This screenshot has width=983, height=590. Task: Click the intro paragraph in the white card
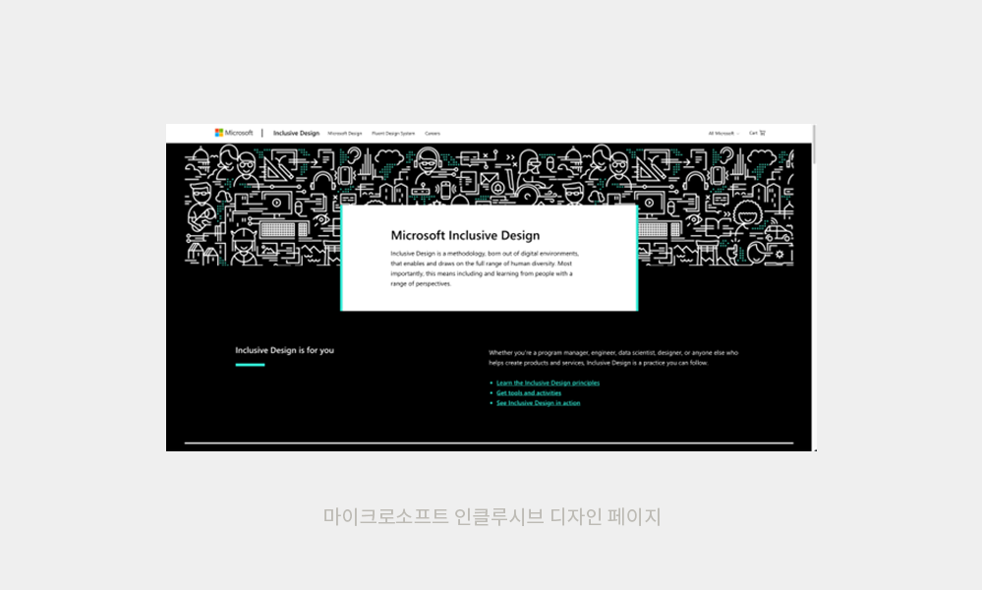(487, 268)
